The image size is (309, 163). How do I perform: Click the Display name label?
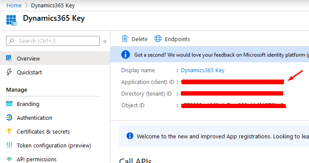(138, 70)
